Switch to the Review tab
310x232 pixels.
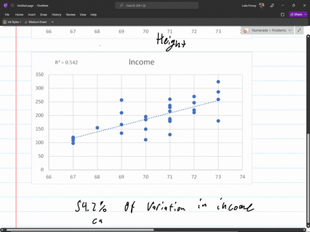tap(70, 15)
